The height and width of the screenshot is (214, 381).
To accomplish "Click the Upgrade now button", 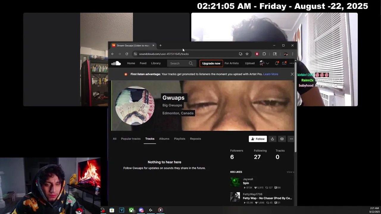I will tap(211, 63).
